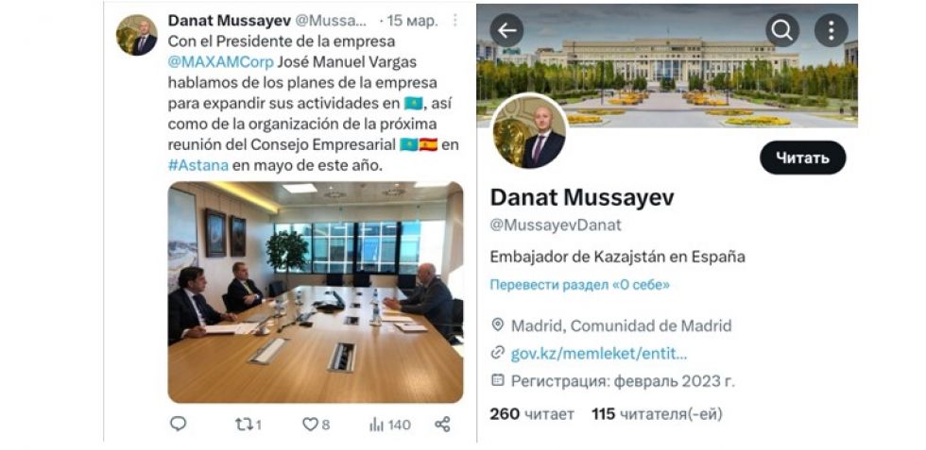This screenshot has width=926, height=450.
Task: Click the small tweet author avatar
Action: [136, 35]
